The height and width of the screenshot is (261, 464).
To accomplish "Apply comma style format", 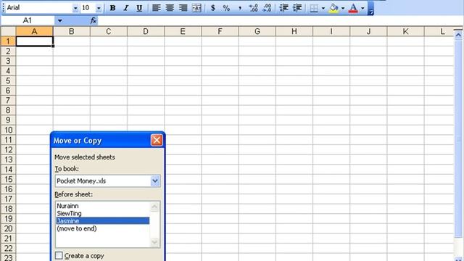I will (240, 8).
